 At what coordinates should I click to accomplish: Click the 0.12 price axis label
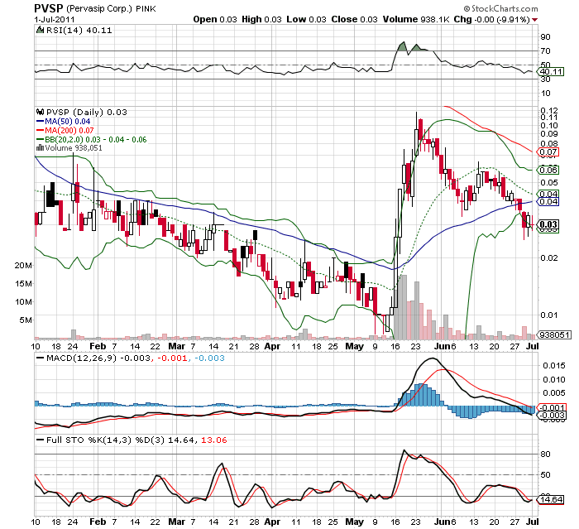549,111
